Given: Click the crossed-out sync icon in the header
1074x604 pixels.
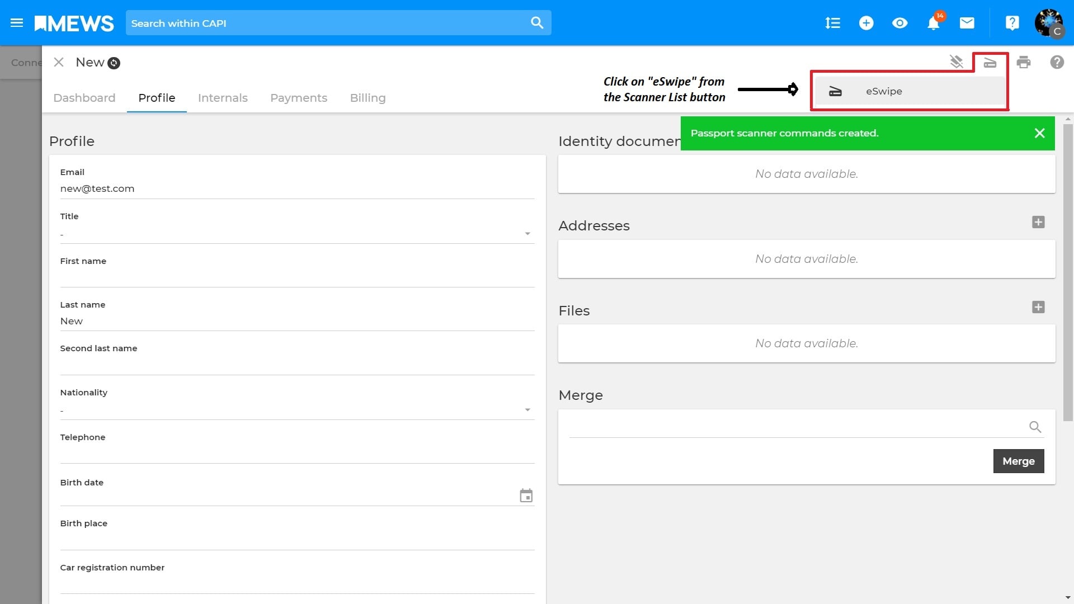Looking at the screenshot, I should [957, 62].
